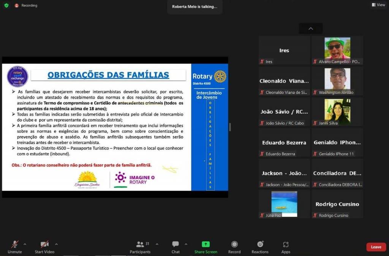Viewport: 389px width, 256px height.
Task: Open the View menu
Action: (x=378, y=5)
